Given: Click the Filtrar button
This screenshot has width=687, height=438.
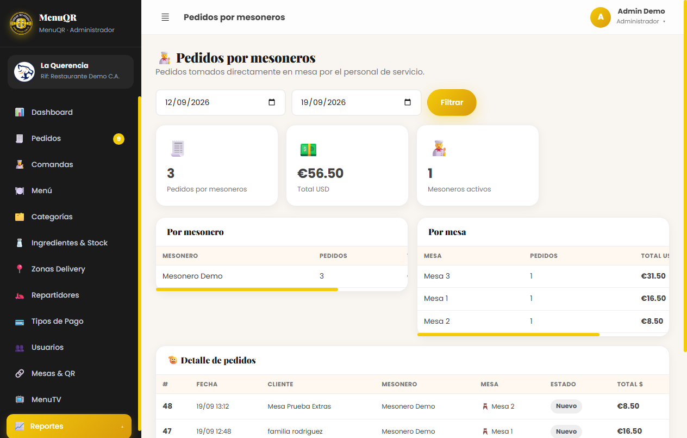Looking at the screenshot, I should click(452, 102).
